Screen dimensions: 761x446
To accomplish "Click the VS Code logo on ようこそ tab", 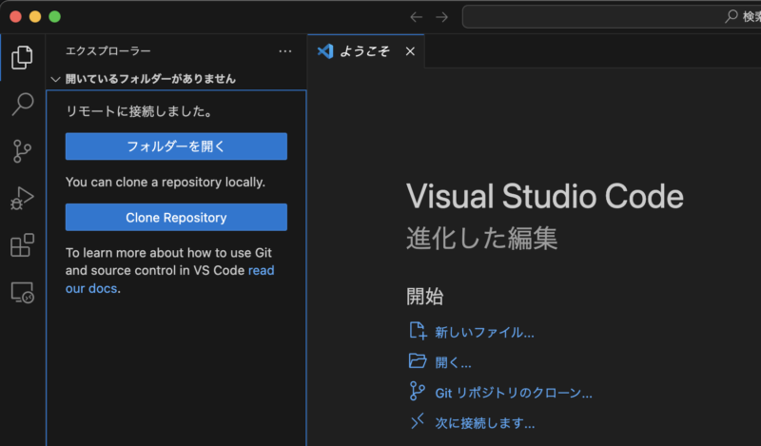I will coord(325,51).
